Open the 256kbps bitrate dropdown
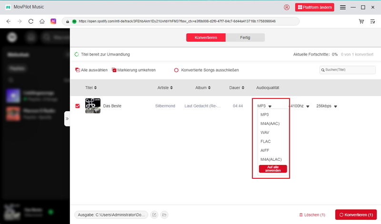 point(336,106)
